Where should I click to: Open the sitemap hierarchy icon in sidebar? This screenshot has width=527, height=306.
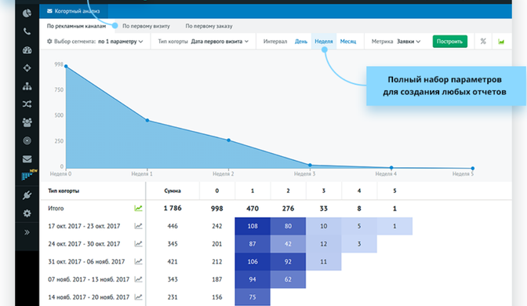(27, 86)
